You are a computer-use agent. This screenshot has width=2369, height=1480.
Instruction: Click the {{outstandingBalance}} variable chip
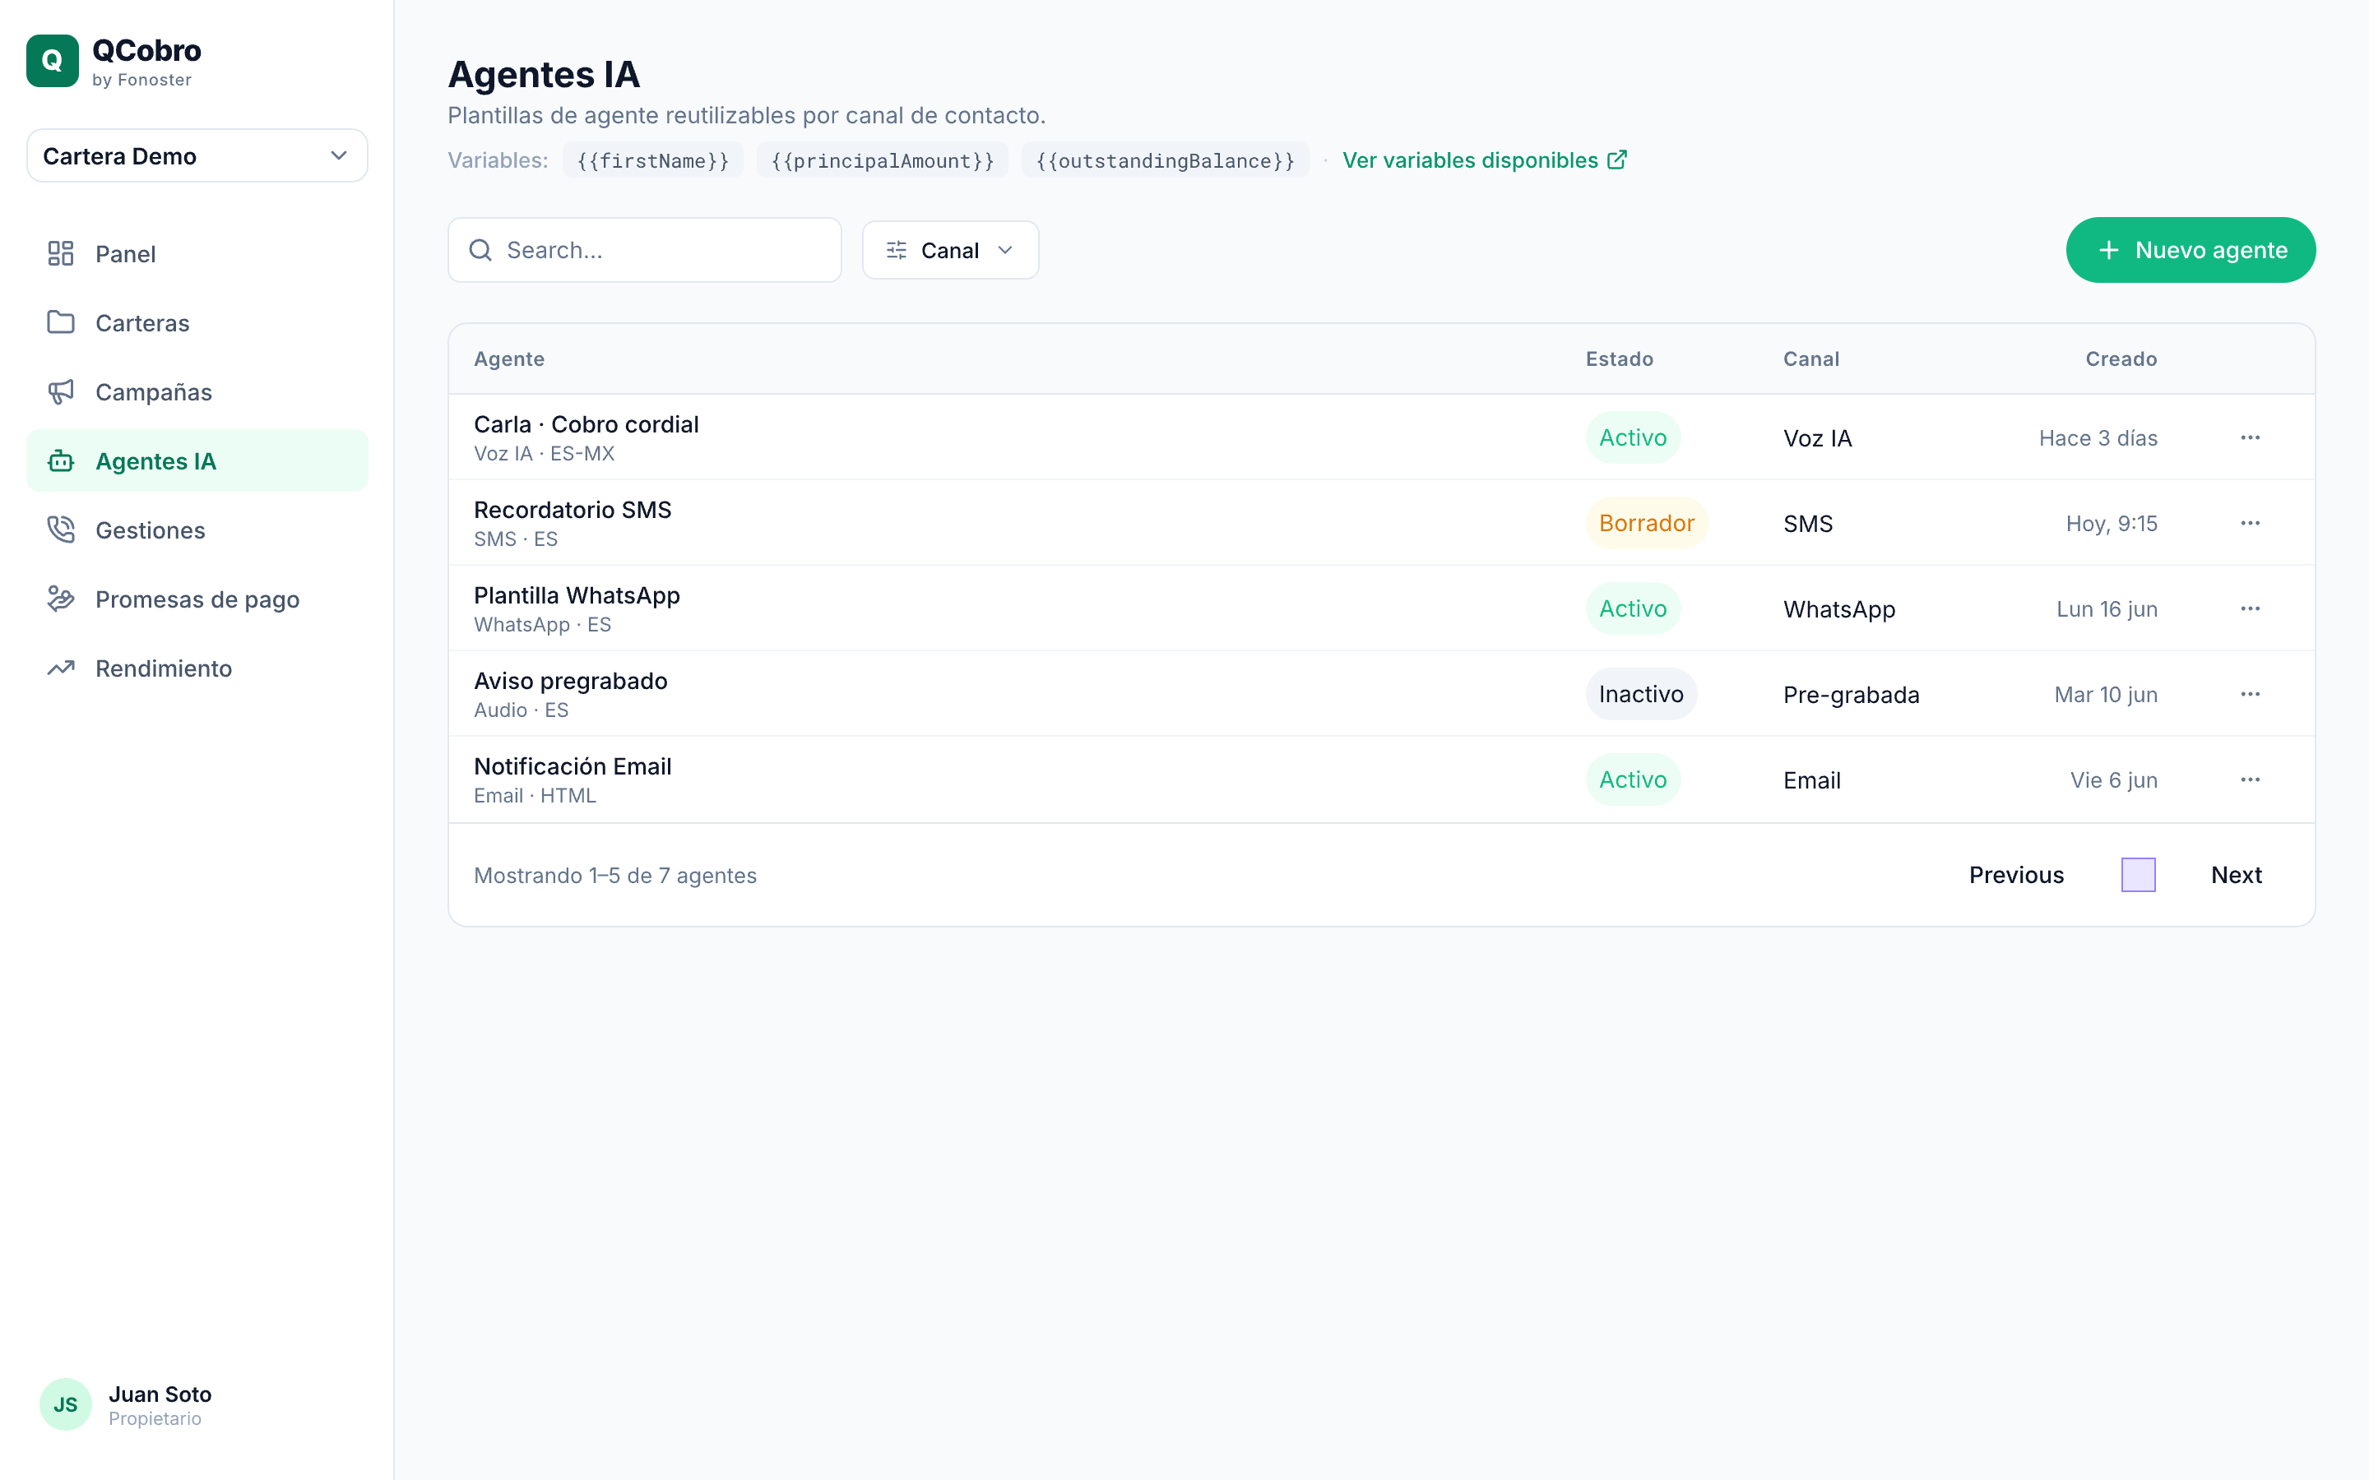click(1165, 160)
